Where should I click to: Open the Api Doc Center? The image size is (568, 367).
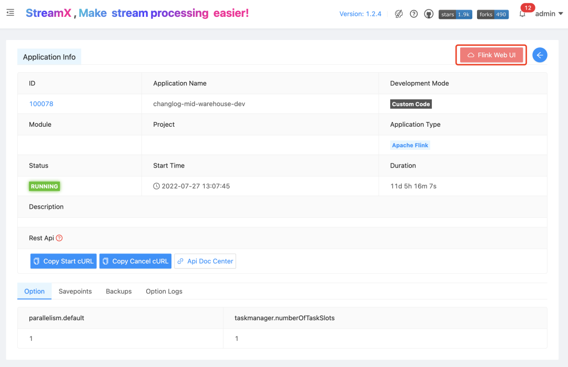coord(205,261)
